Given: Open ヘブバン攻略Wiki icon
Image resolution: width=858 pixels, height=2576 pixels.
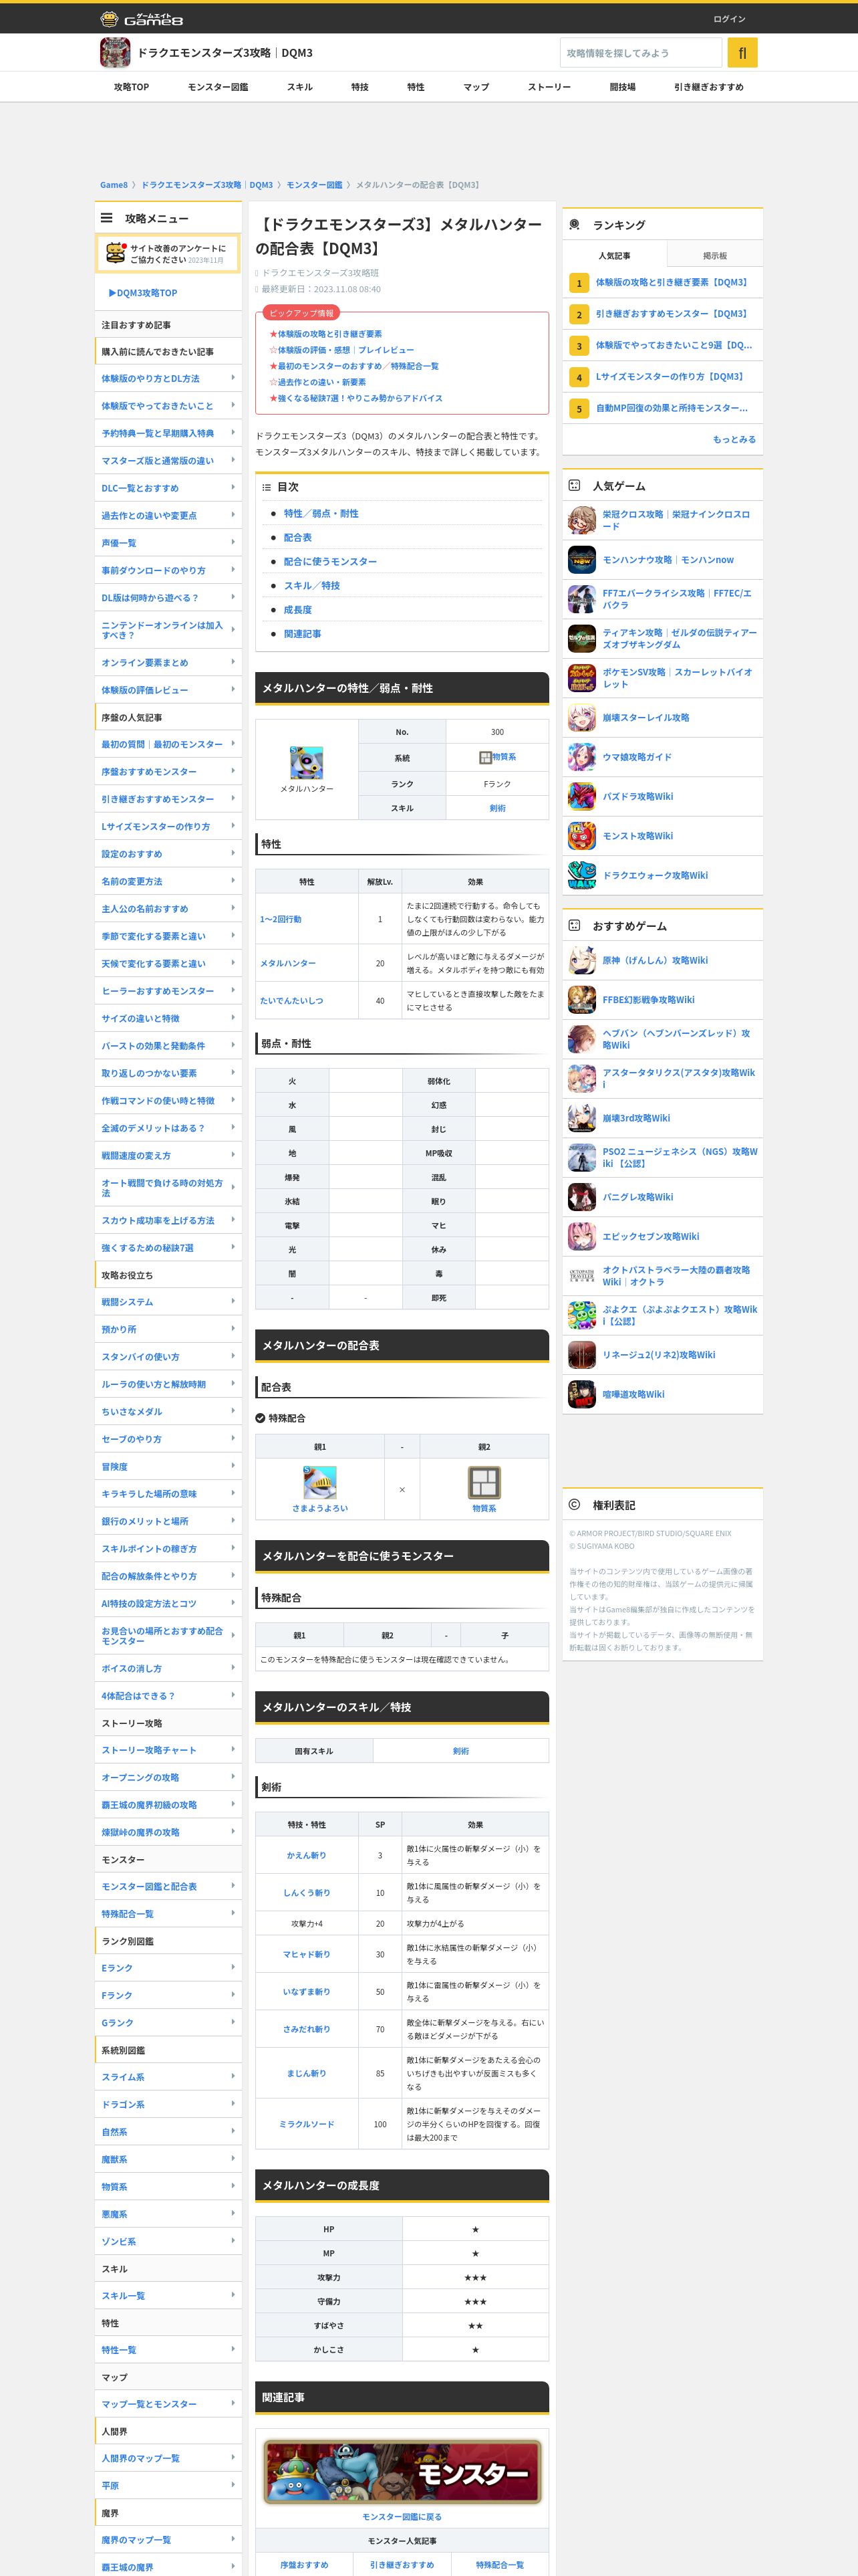Looking at the screenshot, I should tap(581, 1039).
